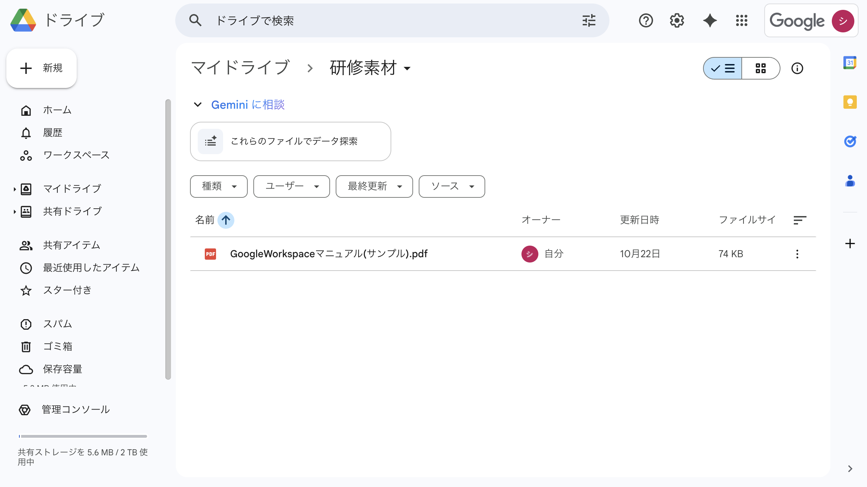Click the 新規 button to create new

pyautogui.click(x=41, y=68)
